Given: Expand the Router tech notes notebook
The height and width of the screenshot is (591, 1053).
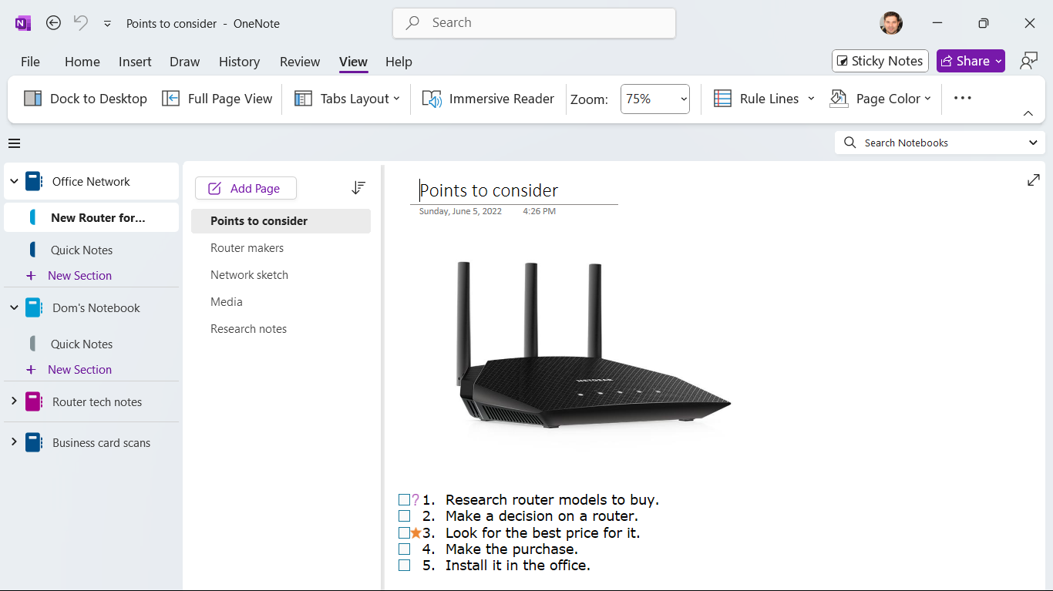Looking at the screenshot, I should (x=13, y=401).
